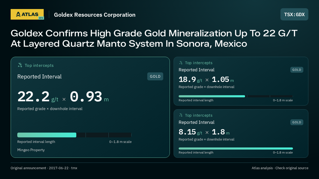319x179 pixels.
Task: Click Reported grade × downhole interval under 22.2 g/t
Action: pos(50,109)
